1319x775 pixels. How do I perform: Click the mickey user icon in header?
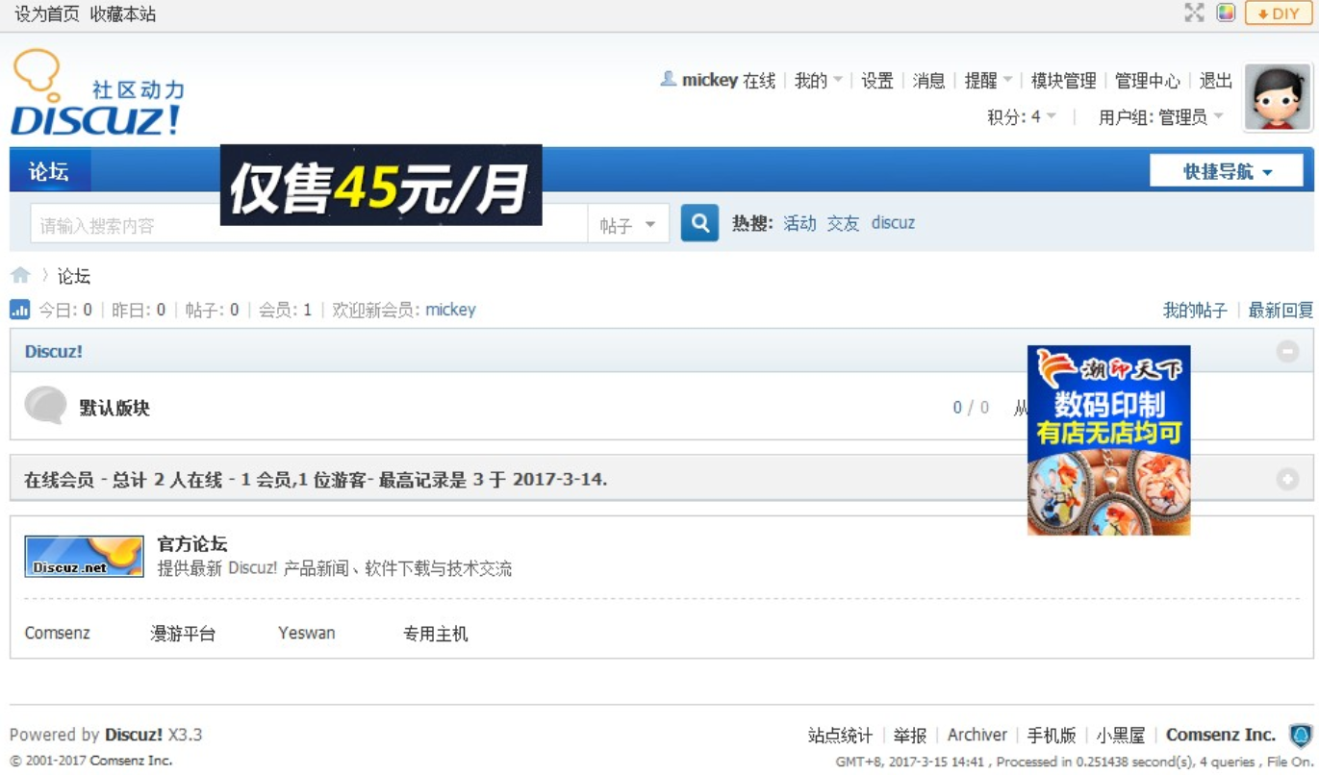668,79
